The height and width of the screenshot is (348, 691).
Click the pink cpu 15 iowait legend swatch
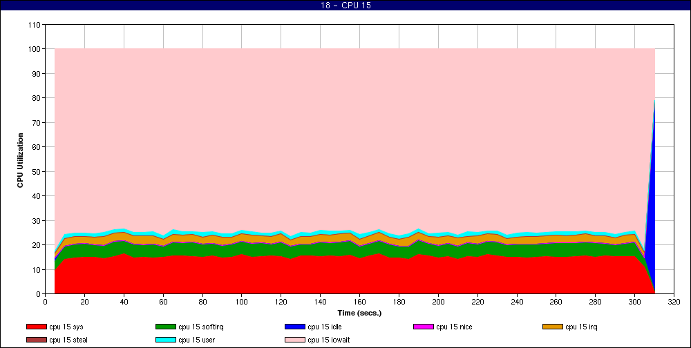(295, 340)
